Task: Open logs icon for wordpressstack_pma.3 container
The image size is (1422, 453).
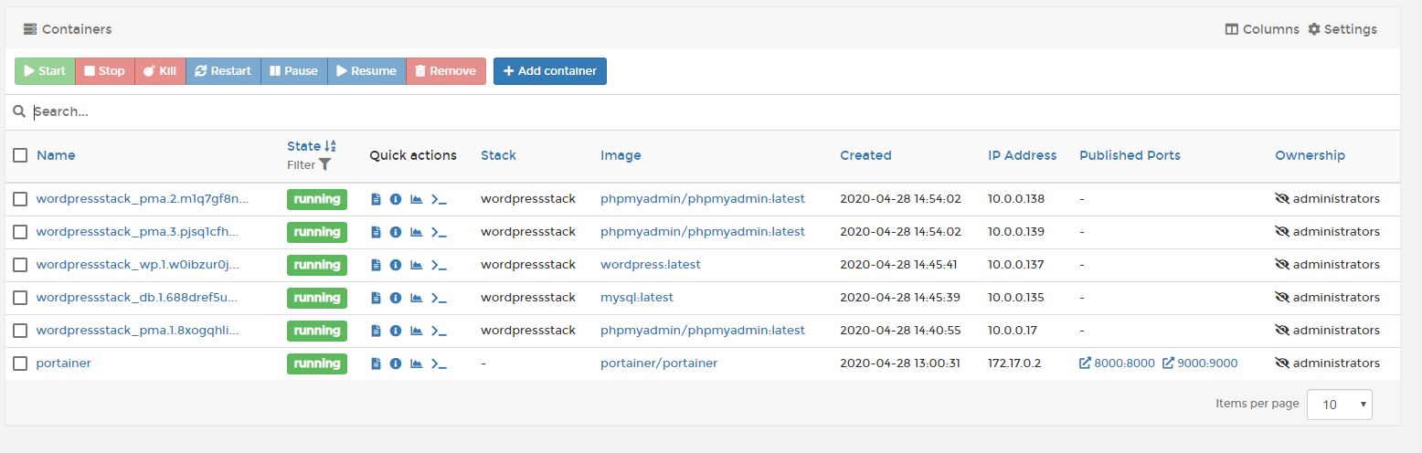Action: [x=376, y=232]
